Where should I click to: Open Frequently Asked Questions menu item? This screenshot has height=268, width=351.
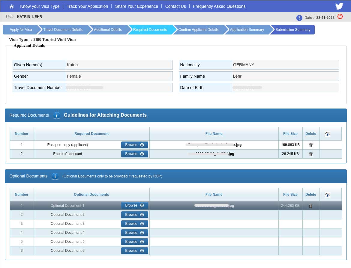[219, 6]
